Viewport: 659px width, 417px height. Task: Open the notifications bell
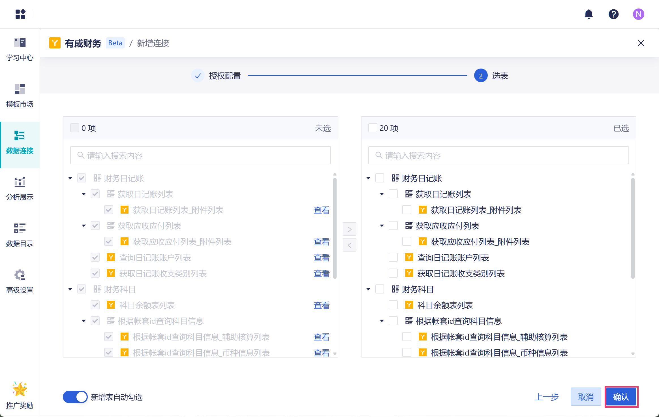tap(589, 14)
